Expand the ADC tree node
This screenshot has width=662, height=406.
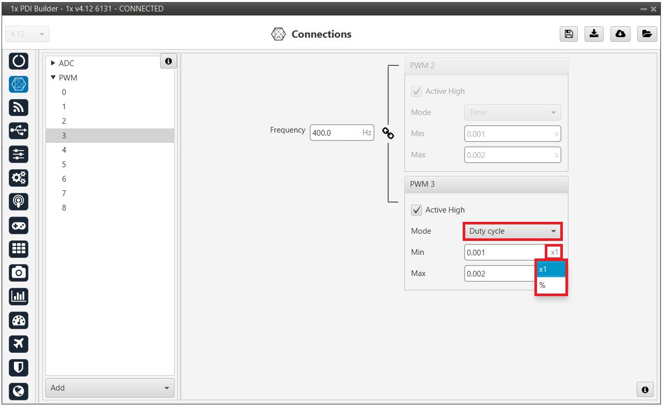53,63
